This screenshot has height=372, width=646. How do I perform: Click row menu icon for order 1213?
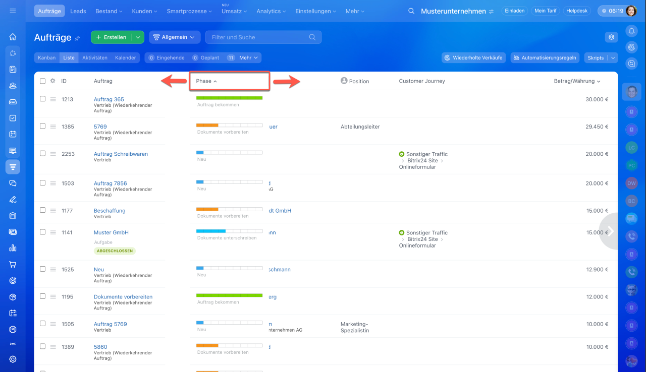(x=52, y=99)
